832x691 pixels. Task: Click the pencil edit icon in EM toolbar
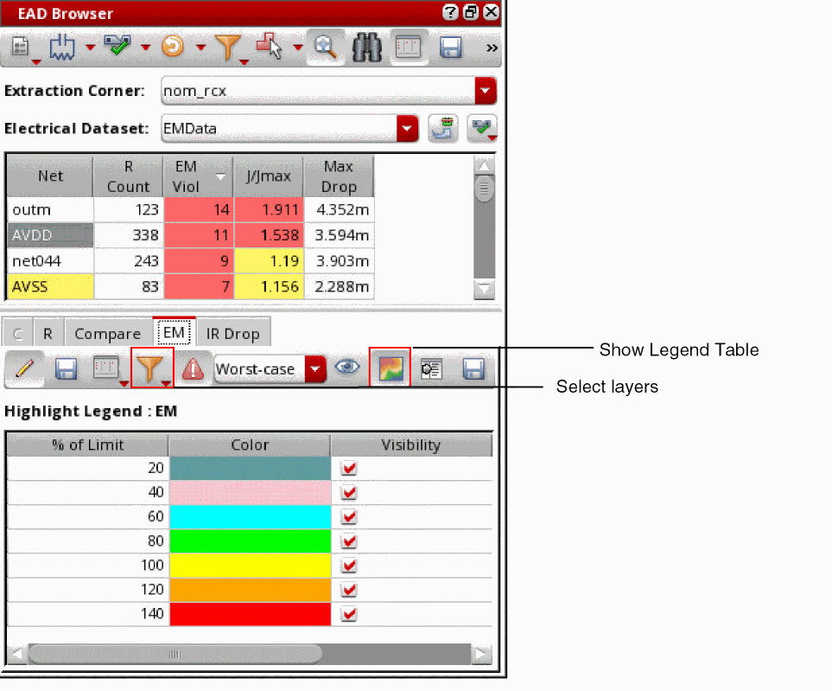click(24, 368)
